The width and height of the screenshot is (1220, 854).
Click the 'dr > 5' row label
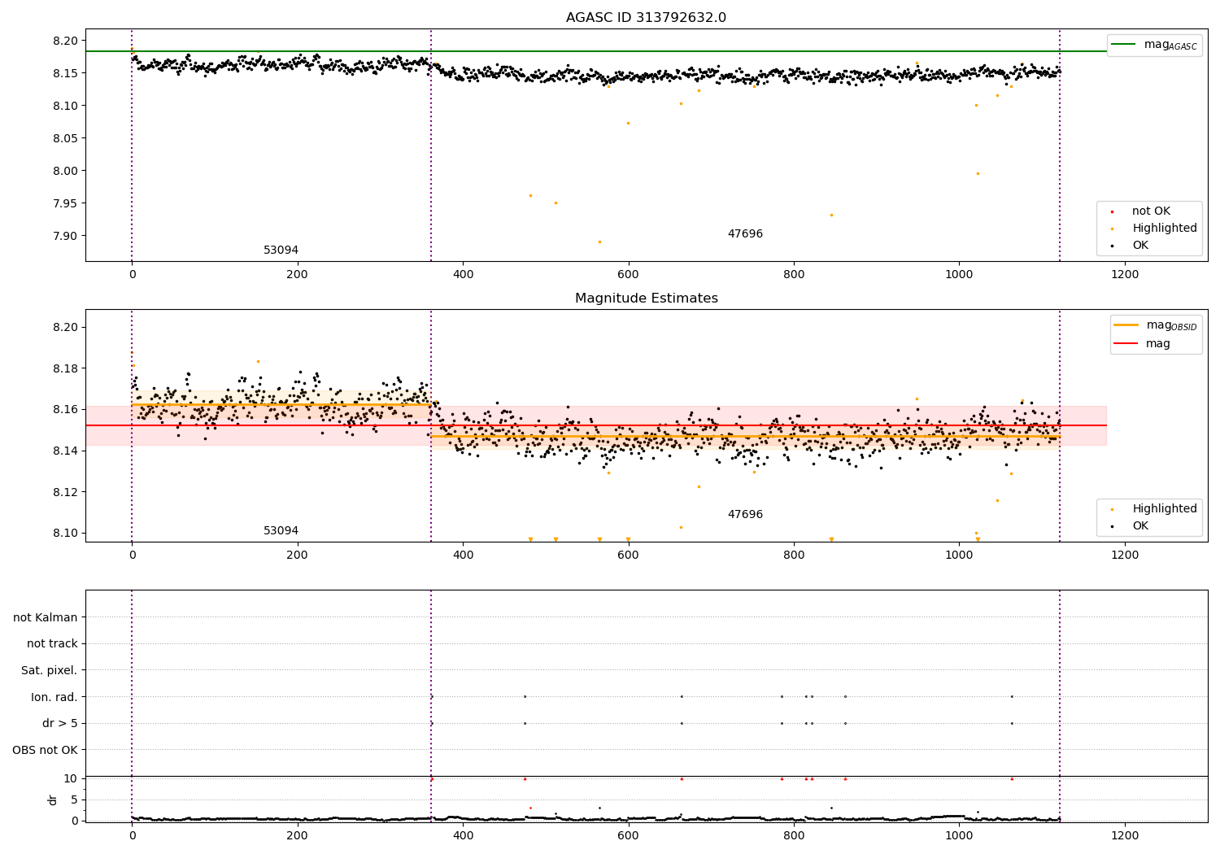point(60,724)
